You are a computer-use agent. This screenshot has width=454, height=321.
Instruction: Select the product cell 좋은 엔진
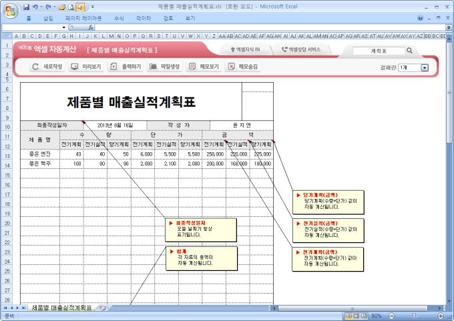tap(40, 154)
